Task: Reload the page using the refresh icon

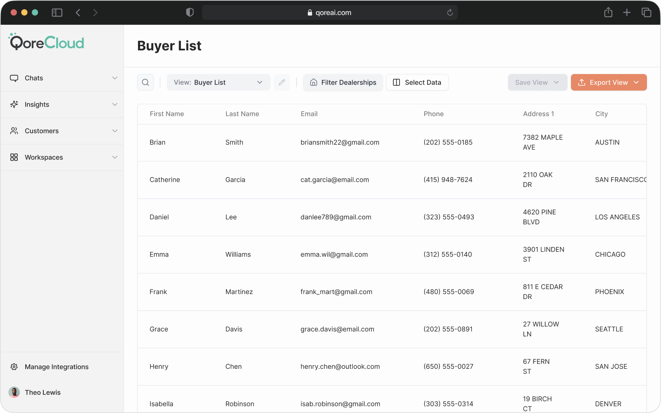Action: [x=450, y=13]
